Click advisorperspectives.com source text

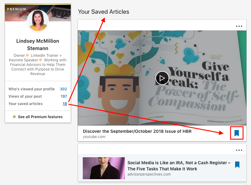coord(149,174)
